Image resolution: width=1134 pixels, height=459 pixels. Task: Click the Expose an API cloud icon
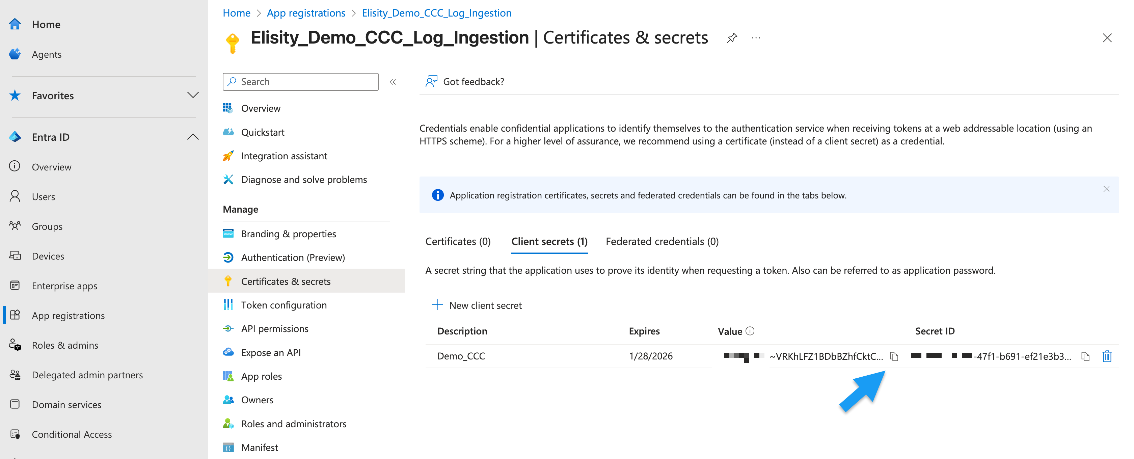click(x=228, y=352)
